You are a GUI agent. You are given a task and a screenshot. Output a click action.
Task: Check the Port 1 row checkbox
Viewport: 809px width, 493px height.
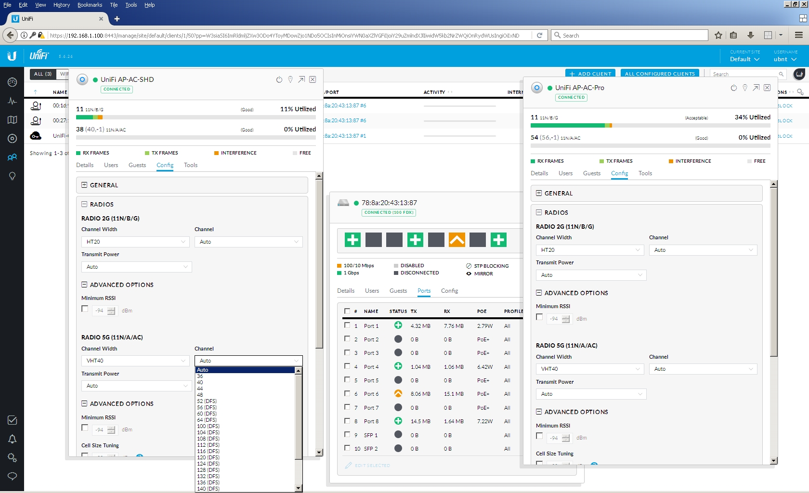347,325
